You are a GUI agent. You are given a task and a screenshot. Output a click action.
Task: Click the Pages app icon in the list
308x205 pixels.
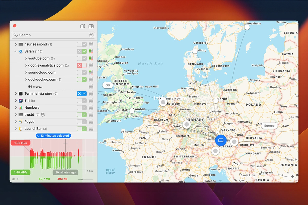coord(21,122)
